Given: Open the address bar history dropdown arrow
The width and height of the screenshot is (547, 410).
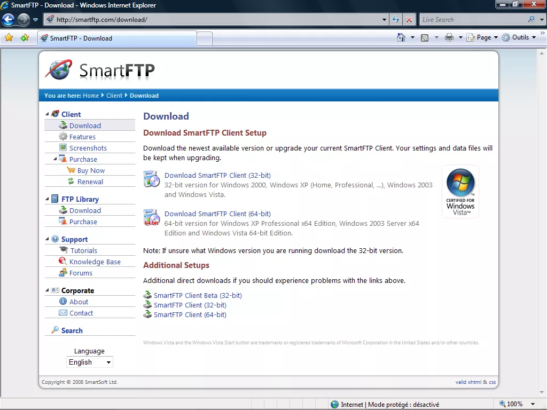Looking at the screenshot, I should pyautogui.click(x=385, y=20).
